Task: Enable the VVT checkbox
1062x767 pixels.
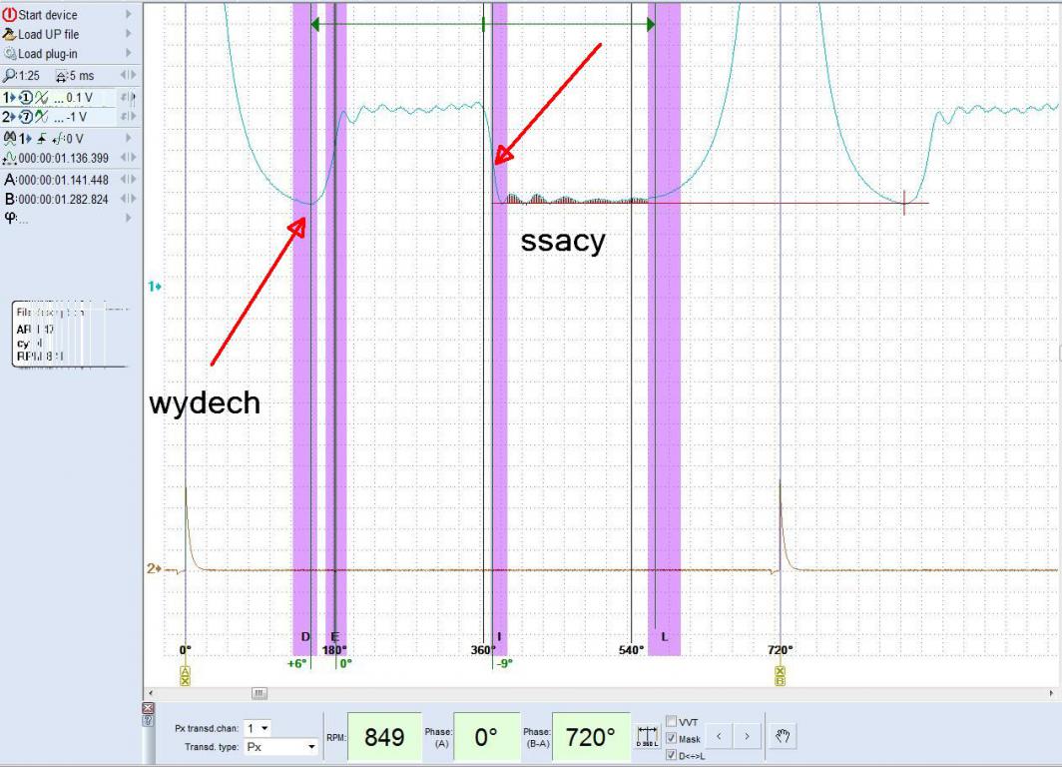Action: coord(671,722)
